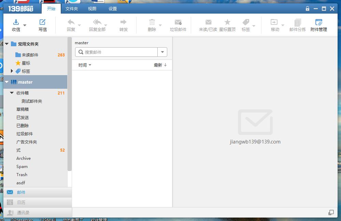The width and height of the screenshot is (341, 221).
Task: Collapse the master account node
Action: click(7, 82)
